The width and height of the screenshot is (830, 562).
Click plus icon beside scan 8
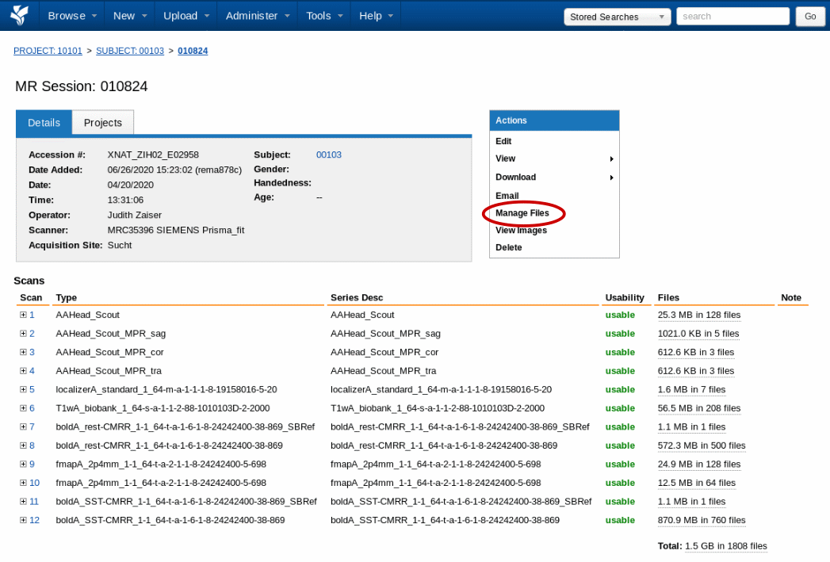click(x=23, y=445)
